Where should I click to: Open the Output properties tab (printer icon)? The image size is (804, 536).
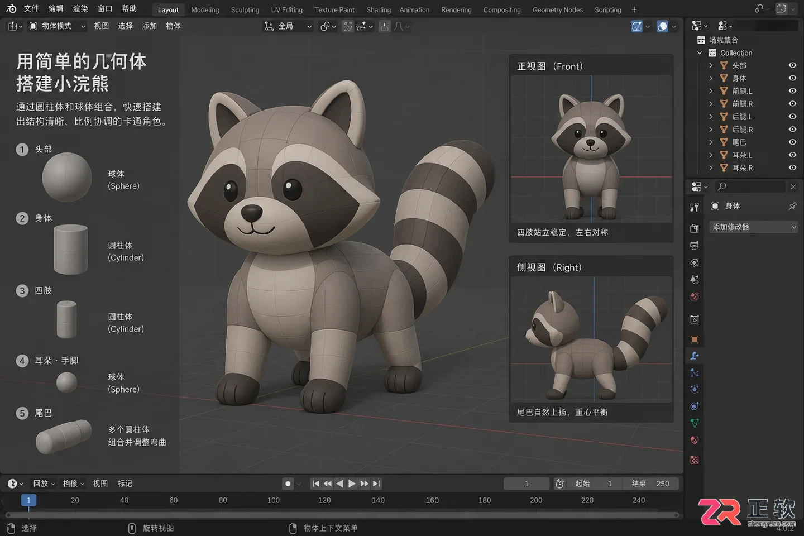[x=695, y=246]
